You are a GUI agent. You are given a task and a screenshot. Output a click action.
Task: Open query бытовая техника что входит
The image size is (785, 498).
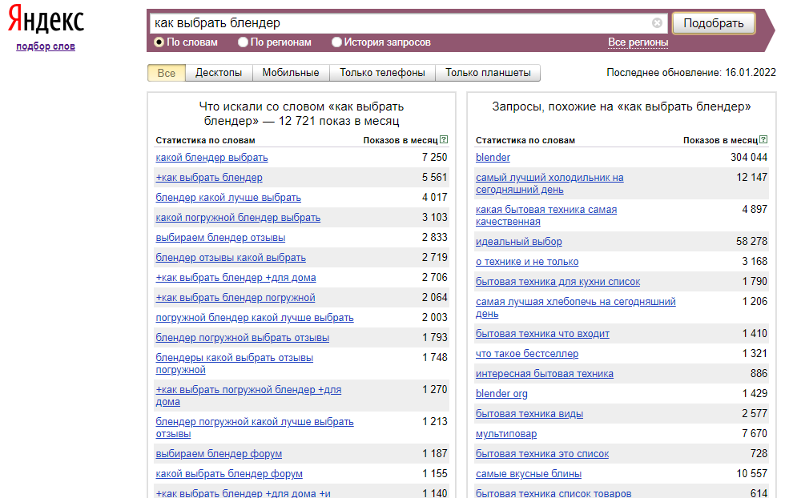[x=543, y=334]
